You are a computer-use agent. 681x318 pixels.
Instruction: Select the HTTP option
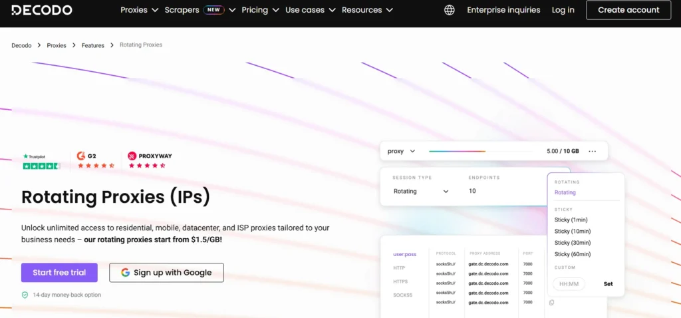(x=399, y=267)
